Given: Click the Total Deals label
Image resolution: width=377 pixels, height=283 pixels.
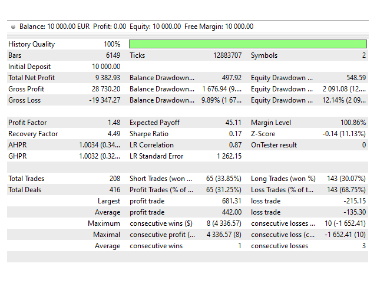Looking at the screenshot, I should pos(26,190).
